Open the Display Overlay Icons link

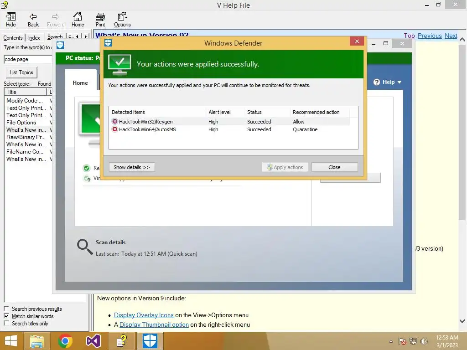pos(144,315)
